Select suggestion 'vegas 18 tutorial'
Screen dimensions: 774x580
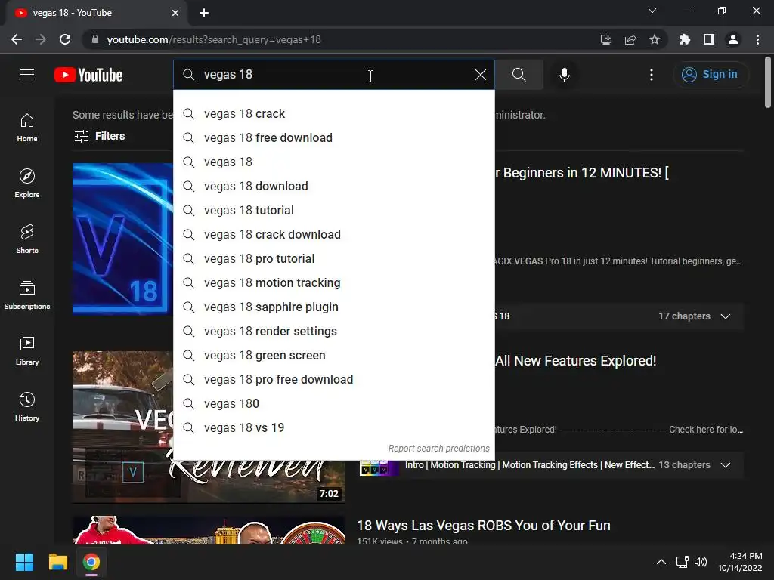click(x=334, y=210)
